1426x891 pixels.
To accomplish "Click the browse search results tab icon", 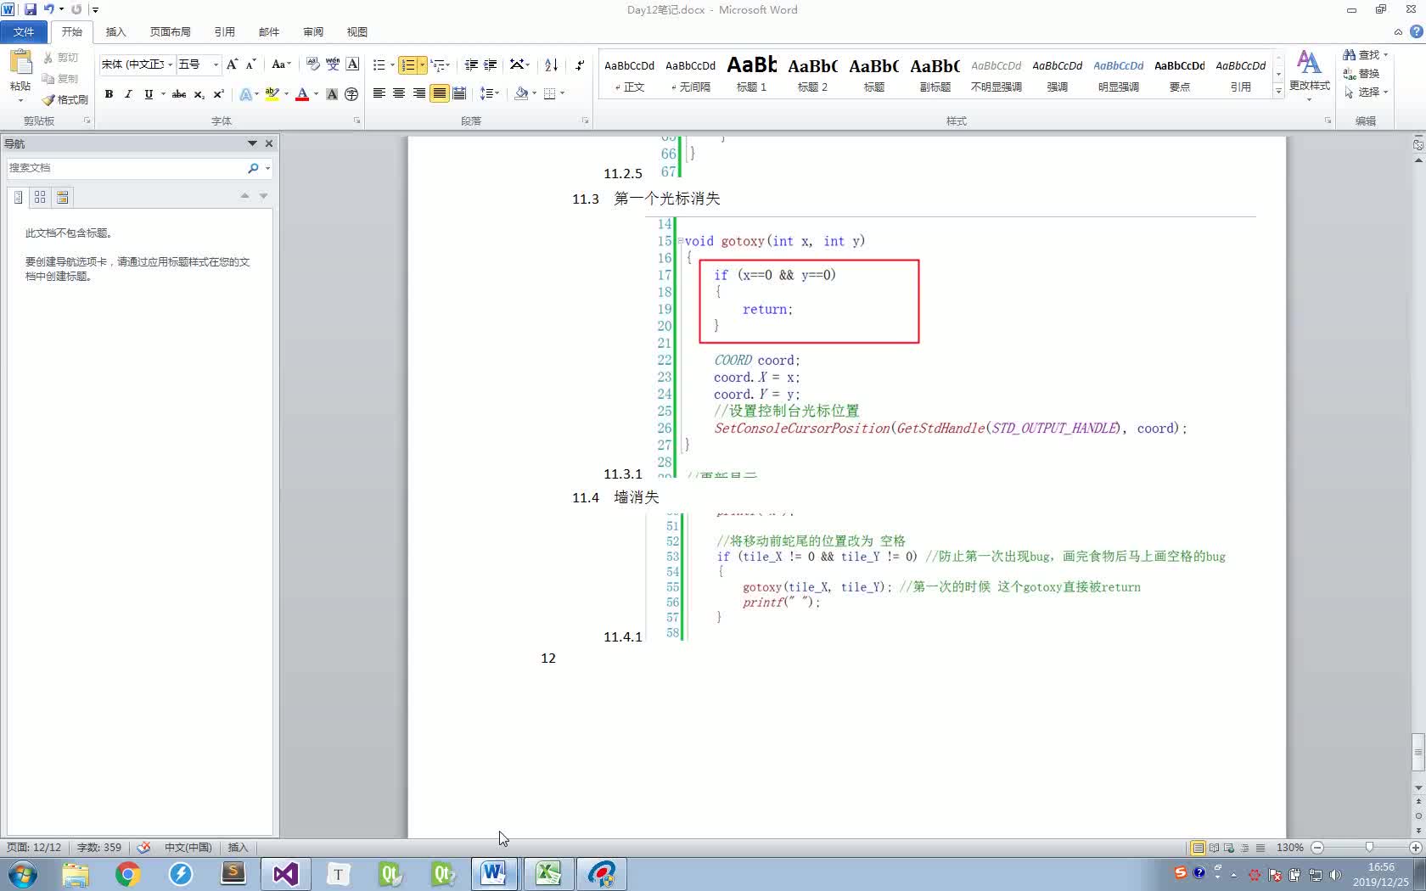I will (62, 197).
